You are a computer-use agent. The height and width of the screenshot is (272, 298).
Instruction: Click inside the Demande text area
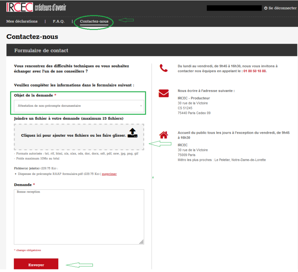pos(79,217)
